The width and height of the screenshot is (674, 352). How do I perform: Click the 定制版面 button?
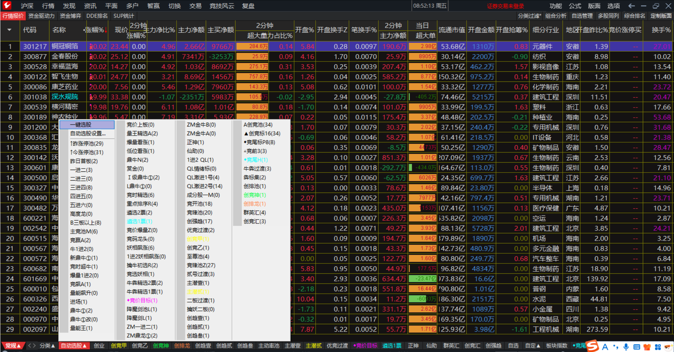(x=661, y=16)
